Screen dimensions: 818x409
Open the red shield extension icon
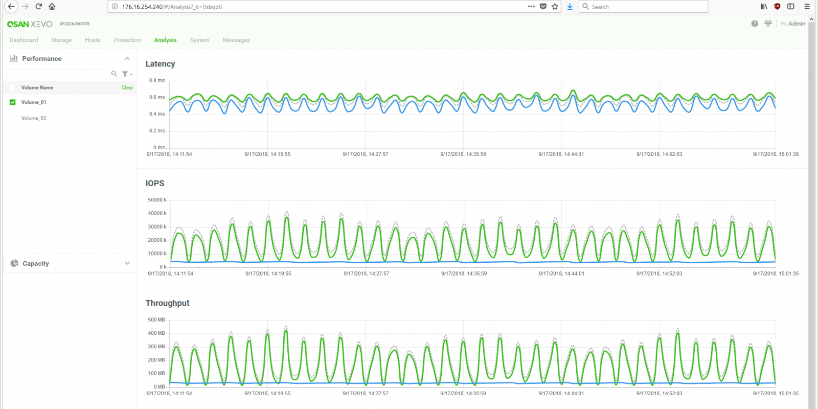777,7
